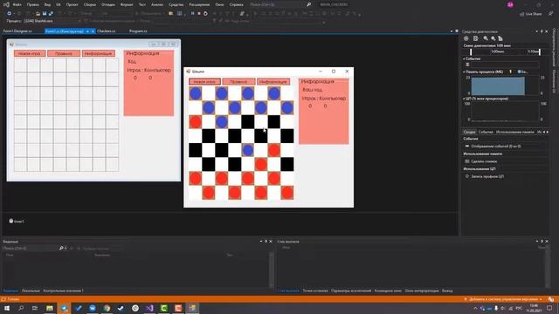559x314 pixels.
Task: Click the Live Share icon
Action: click(x=530, y=14)
